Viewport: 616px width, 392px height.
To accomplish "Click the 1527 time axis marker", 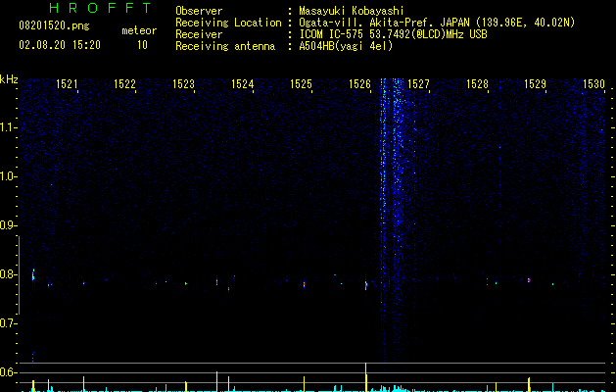I will (418, 84).
